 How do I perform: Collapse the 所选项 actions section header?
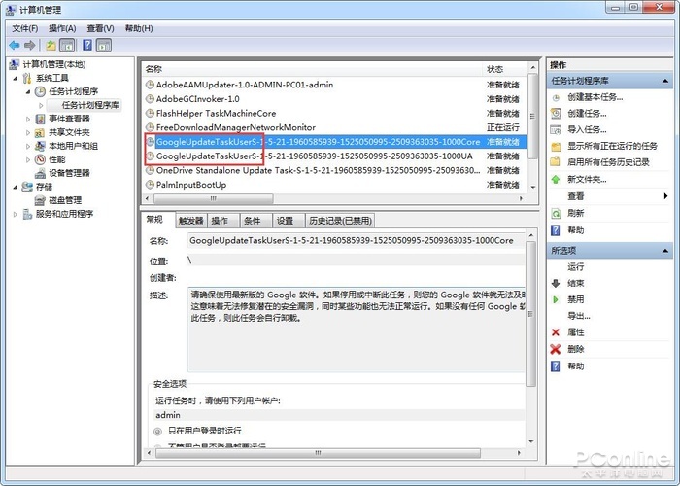click(610, 251)
